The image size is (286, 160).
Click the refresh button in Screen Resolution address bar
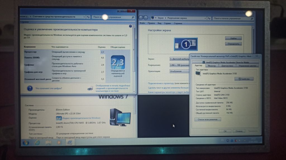pyautogui.click(x=209, y=18)
